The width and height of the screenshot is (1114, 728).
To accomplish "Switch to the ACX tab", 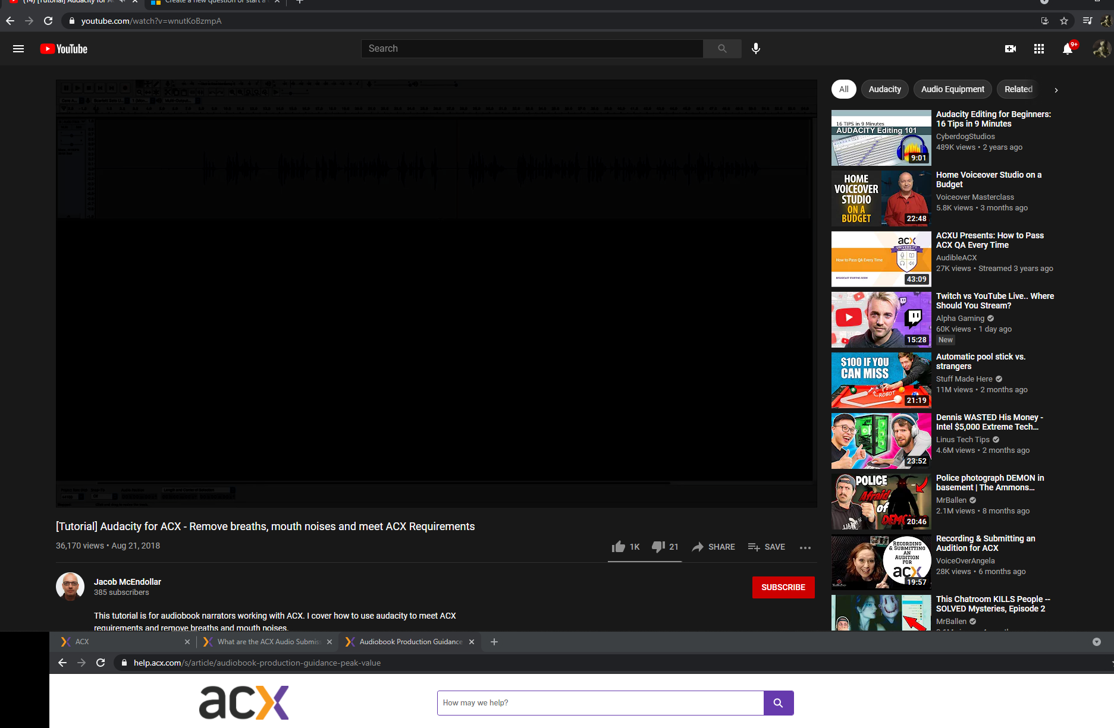I will [125, 642].
